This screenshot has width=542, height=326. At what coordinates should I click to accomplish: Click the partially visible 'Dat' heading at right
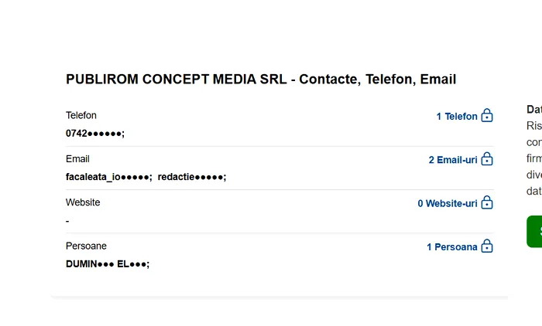tap(533, 110)
